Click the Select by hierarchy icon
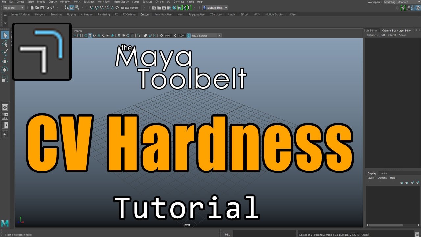The width and height of the screenshot is (421, 237). pyautogui.click(x=67, y=8)
